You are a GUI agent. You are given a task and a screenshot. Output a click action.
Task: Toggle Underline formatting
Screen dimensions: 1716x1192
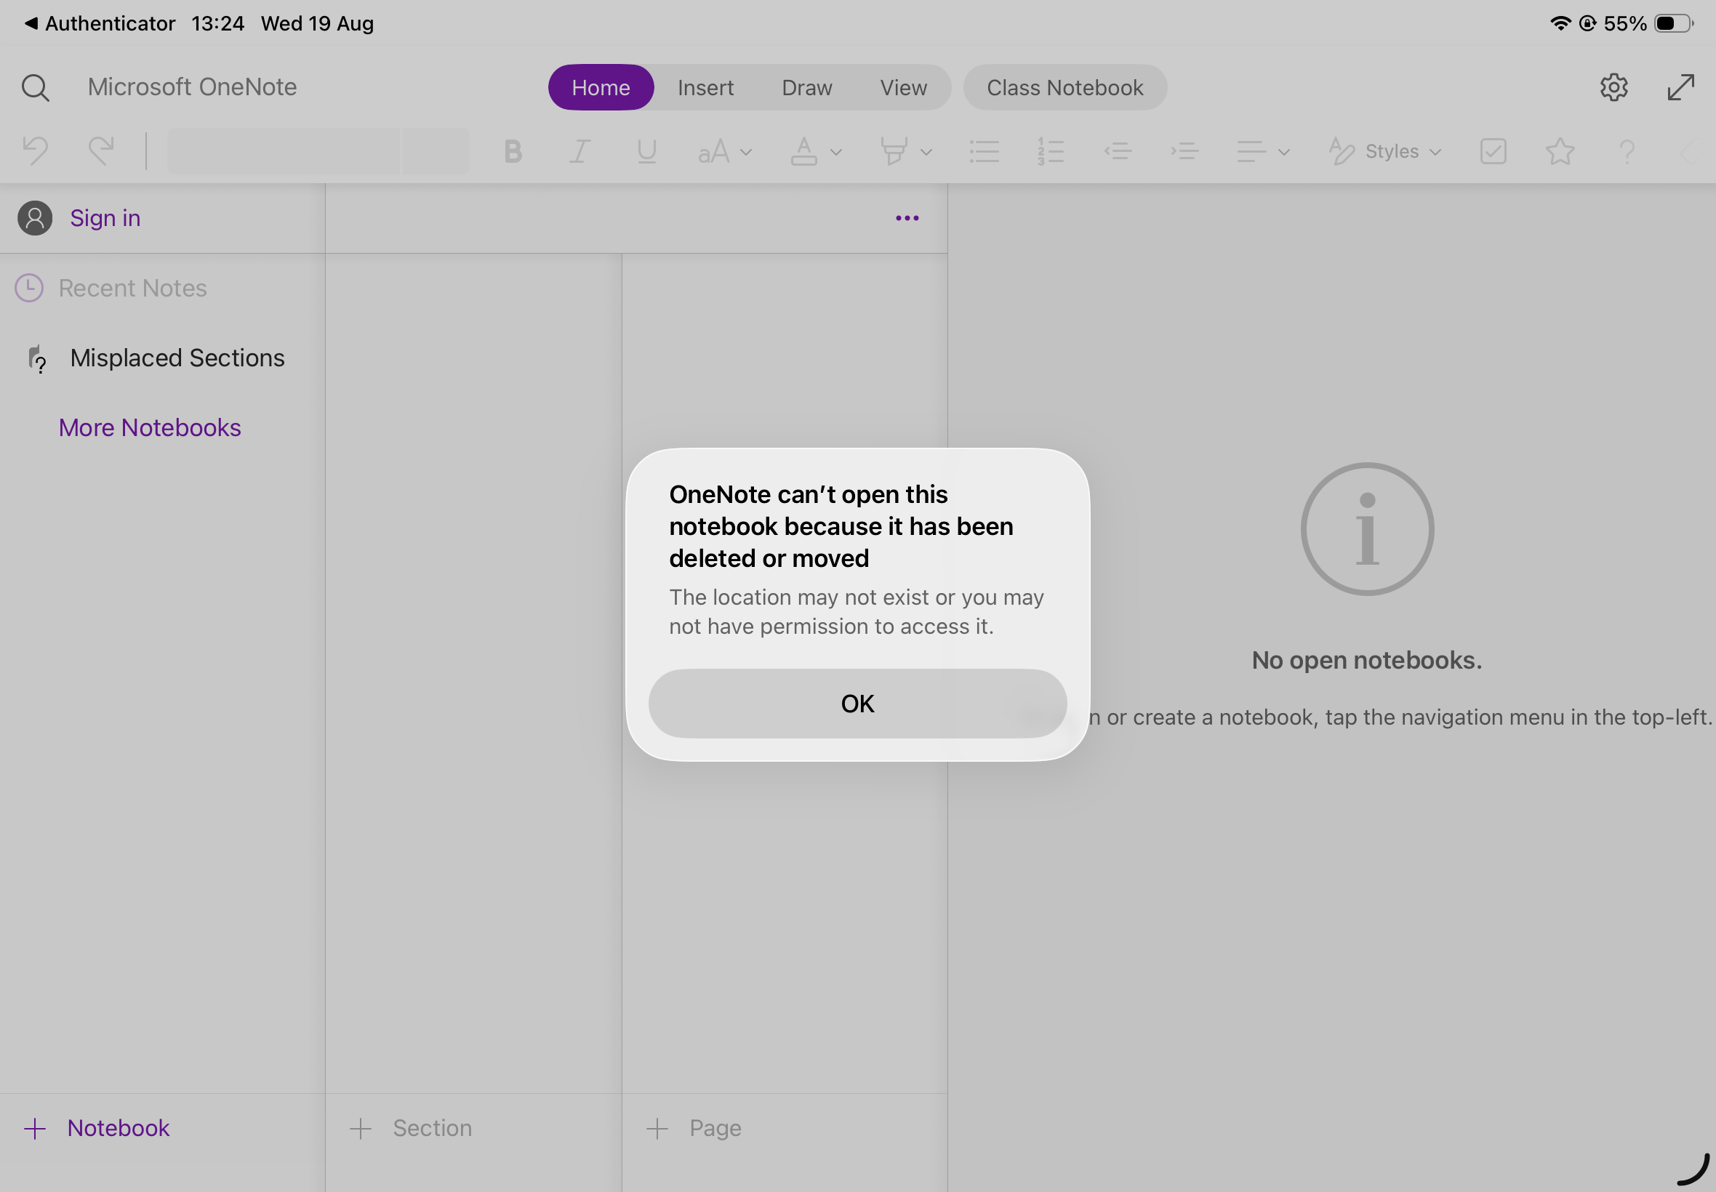(x=646, y=152)
